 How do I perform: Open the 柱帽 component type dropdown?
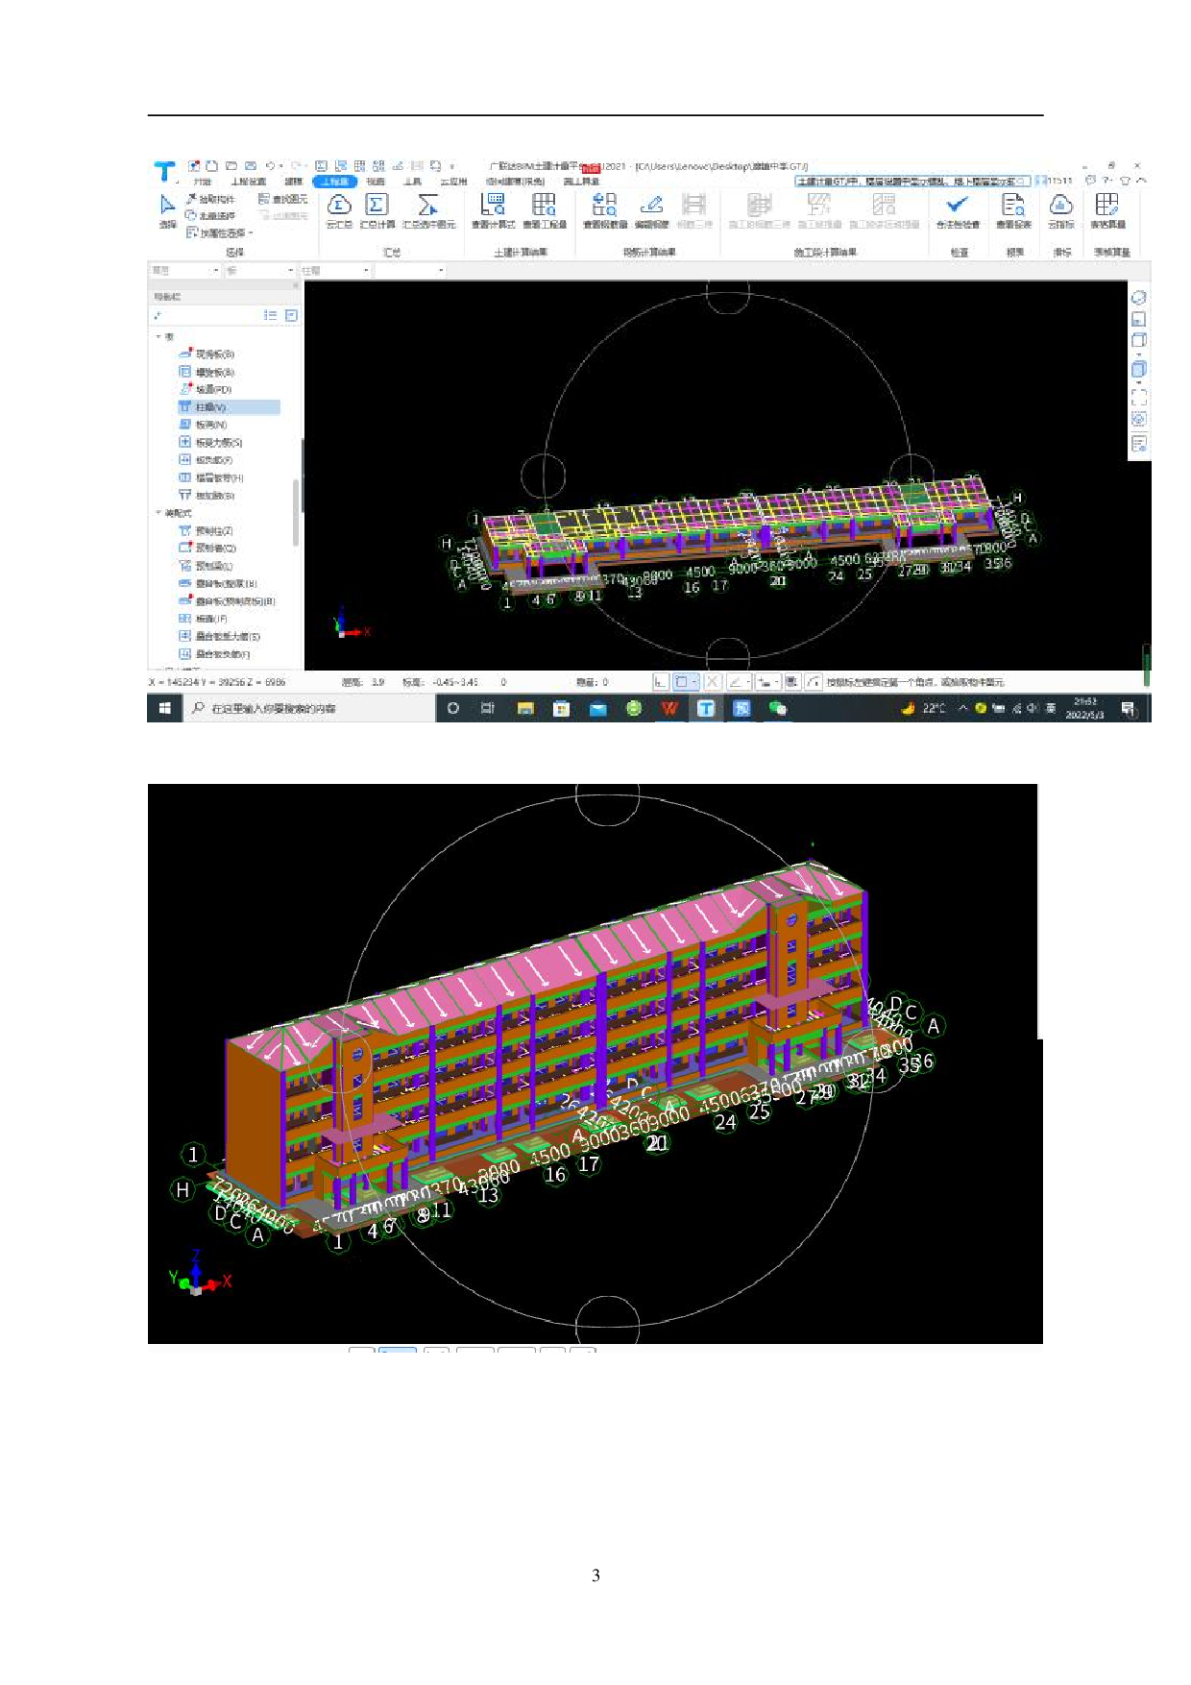tap(366, 271)
